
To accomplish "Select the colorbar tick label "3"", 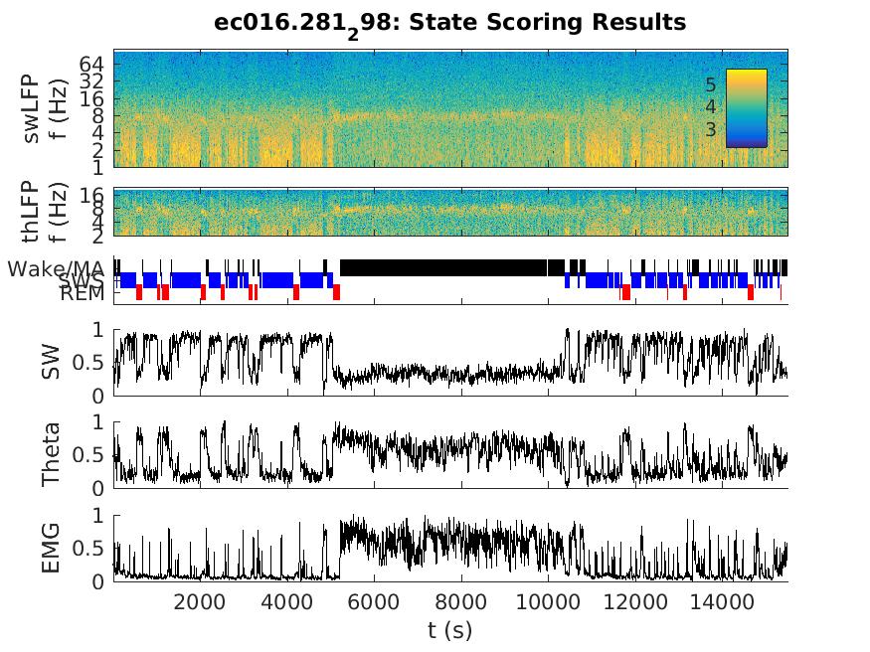I will click(x=710, y=129).
